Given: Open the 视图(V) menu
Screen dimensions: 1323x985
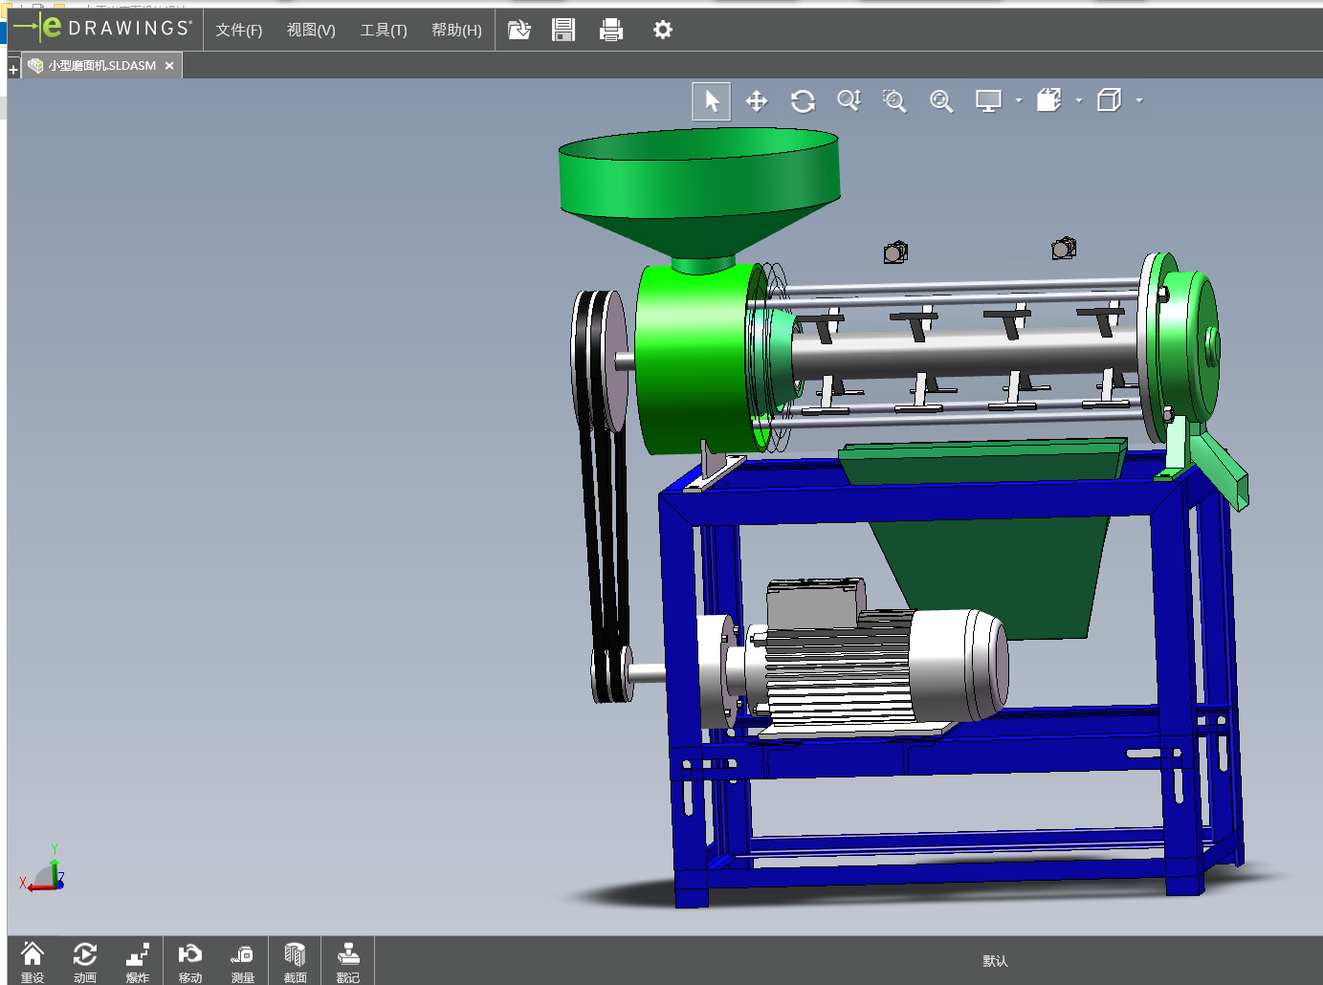Looking at the screenshot, I should pos(311,31).
